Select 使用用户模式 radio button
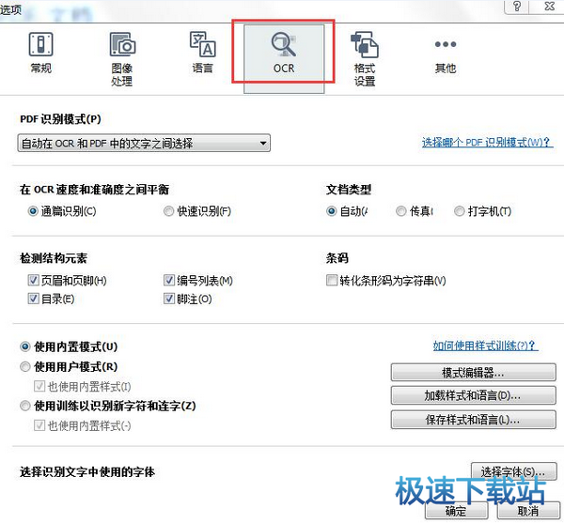564x523 pixels. (x=24, y=367)
